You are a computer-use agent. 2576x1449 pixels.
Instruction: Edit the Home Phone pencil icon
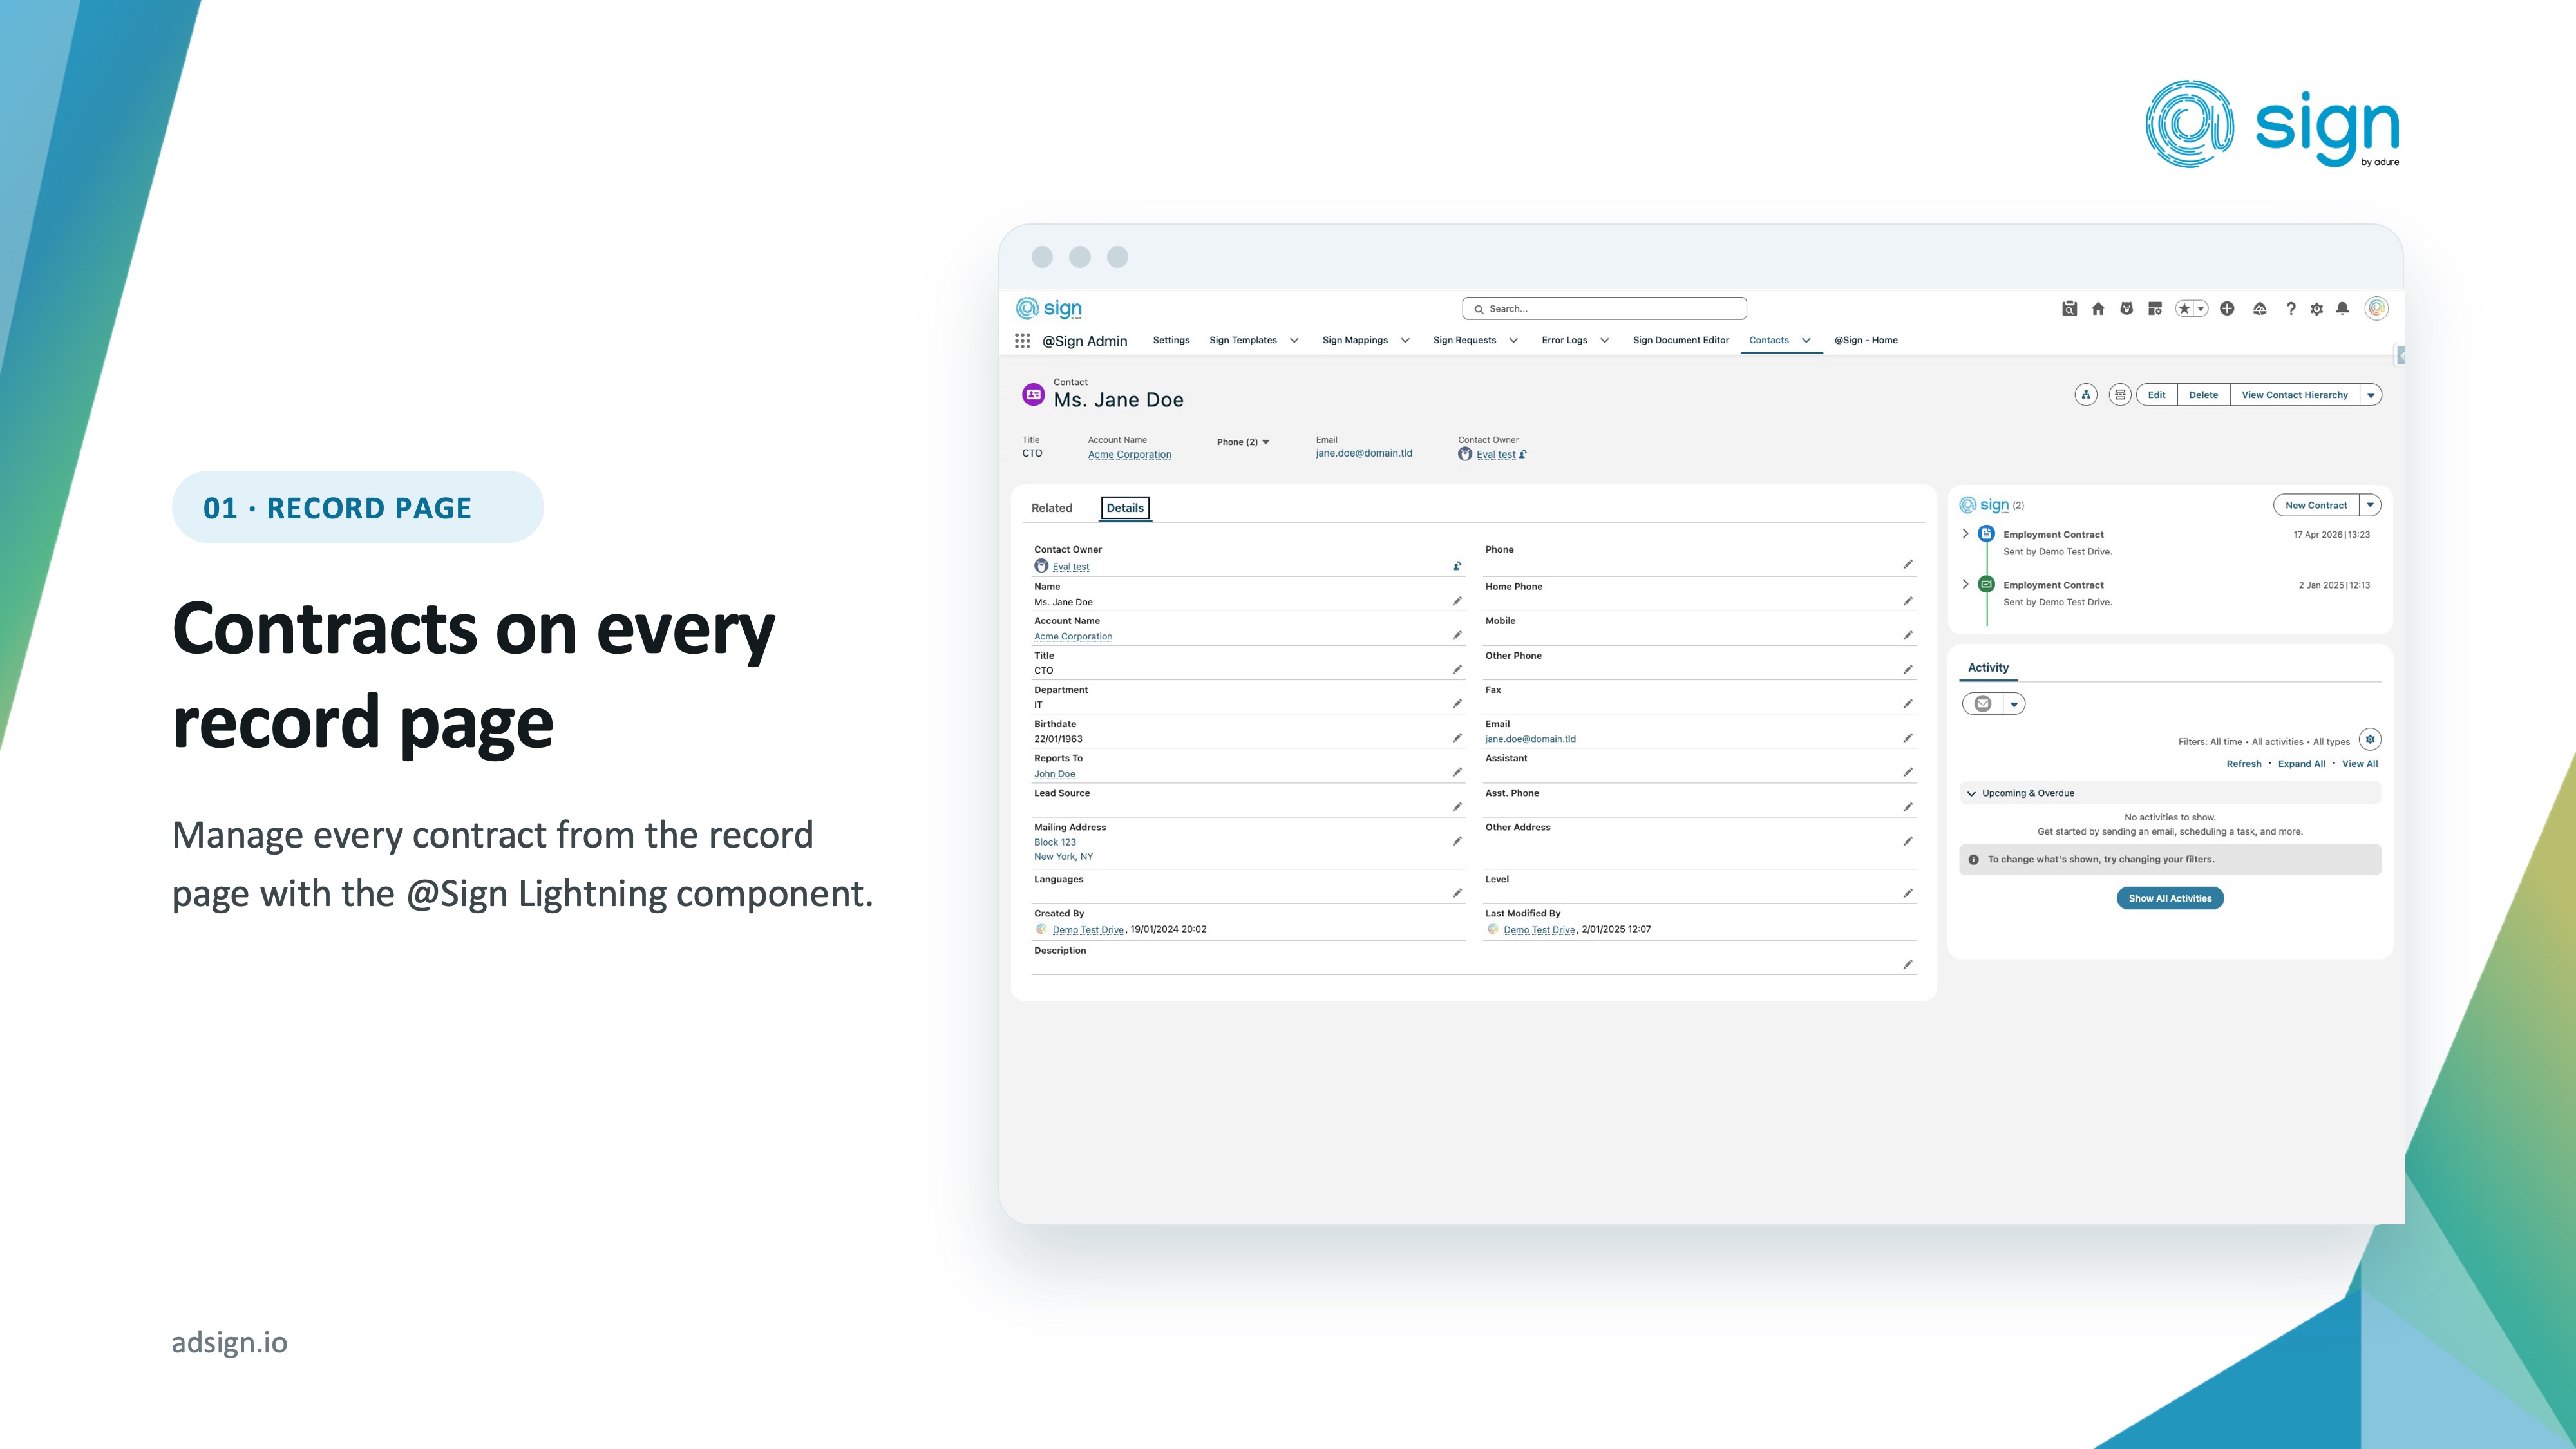1908,602
